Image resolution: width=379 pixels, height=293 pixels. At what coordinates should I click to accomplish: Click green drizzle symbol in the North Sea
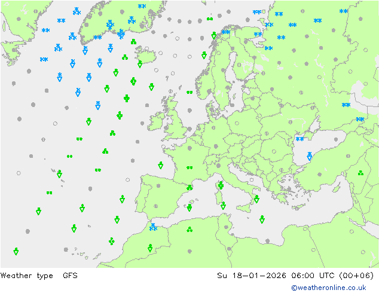189,92
